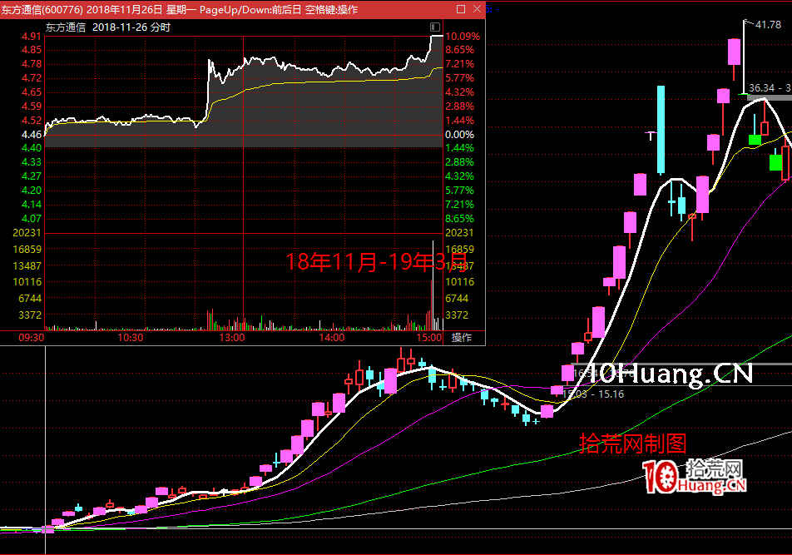This screenshot has height=555, width=792.
Task: Click the 10:30 time axis label
Action: tap(131, 337)
